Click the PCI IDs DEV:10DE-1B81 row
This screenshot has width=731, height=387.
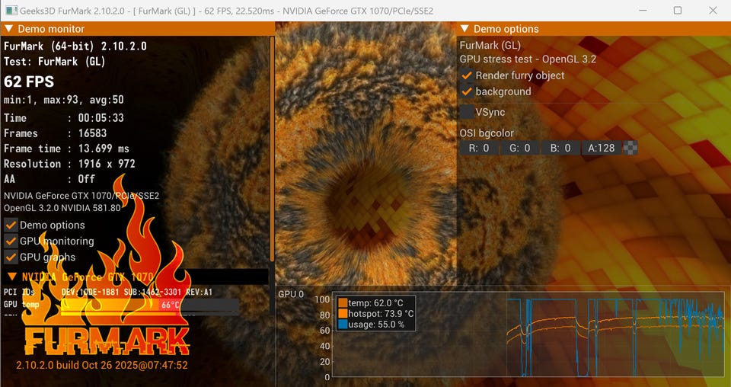(x=108, y=293)
